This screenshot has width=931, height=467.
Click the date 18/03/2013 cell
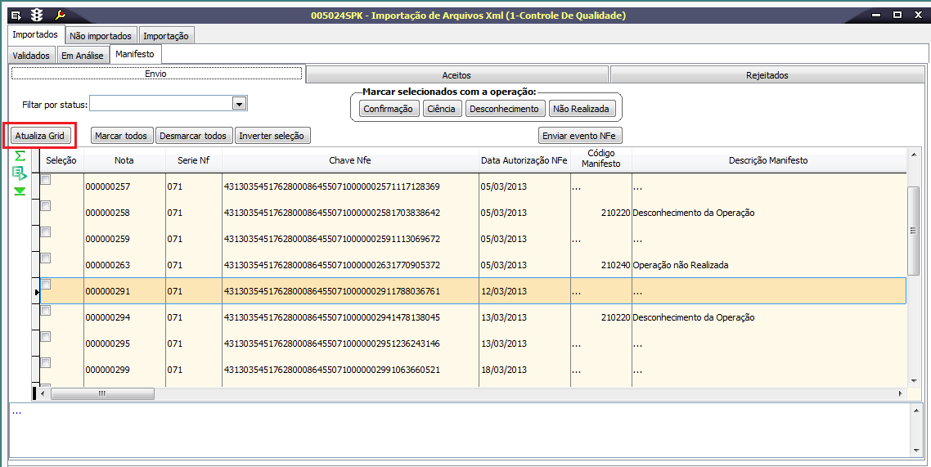pyautogui.click(x=525, y=369)
